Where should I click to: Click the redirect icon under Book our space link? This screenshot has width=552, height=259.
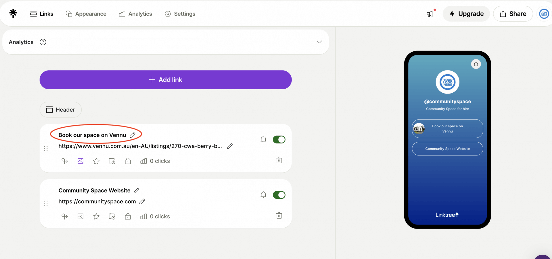coord(64,161)
